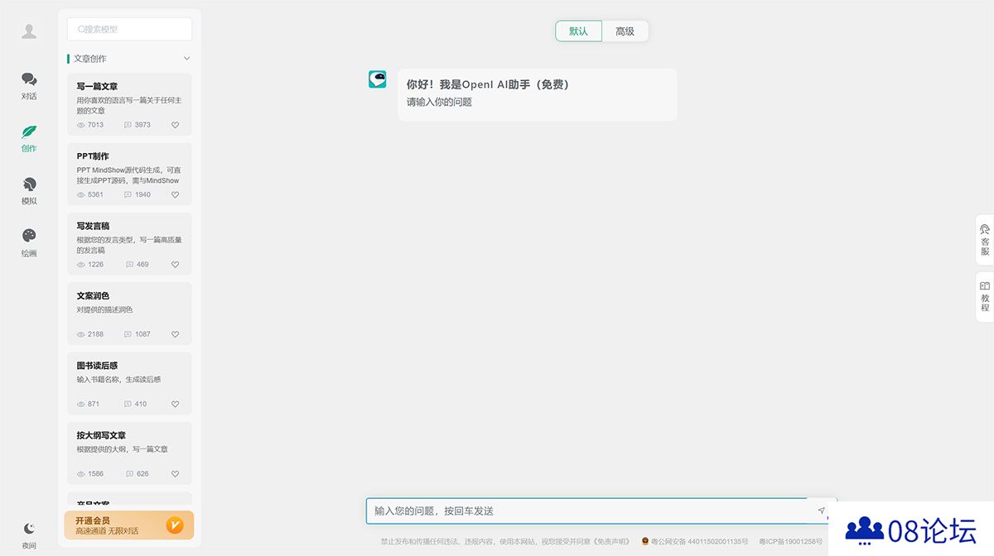Click view count icon on 图书读后感
This screenshot has height=556, width=994.
[81, 404]
